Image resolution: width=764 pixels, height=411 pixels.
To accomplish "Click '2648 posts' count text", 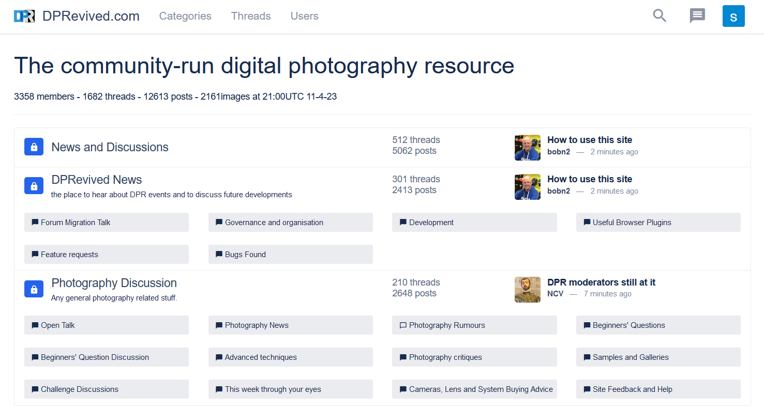I will click(414, 293).
